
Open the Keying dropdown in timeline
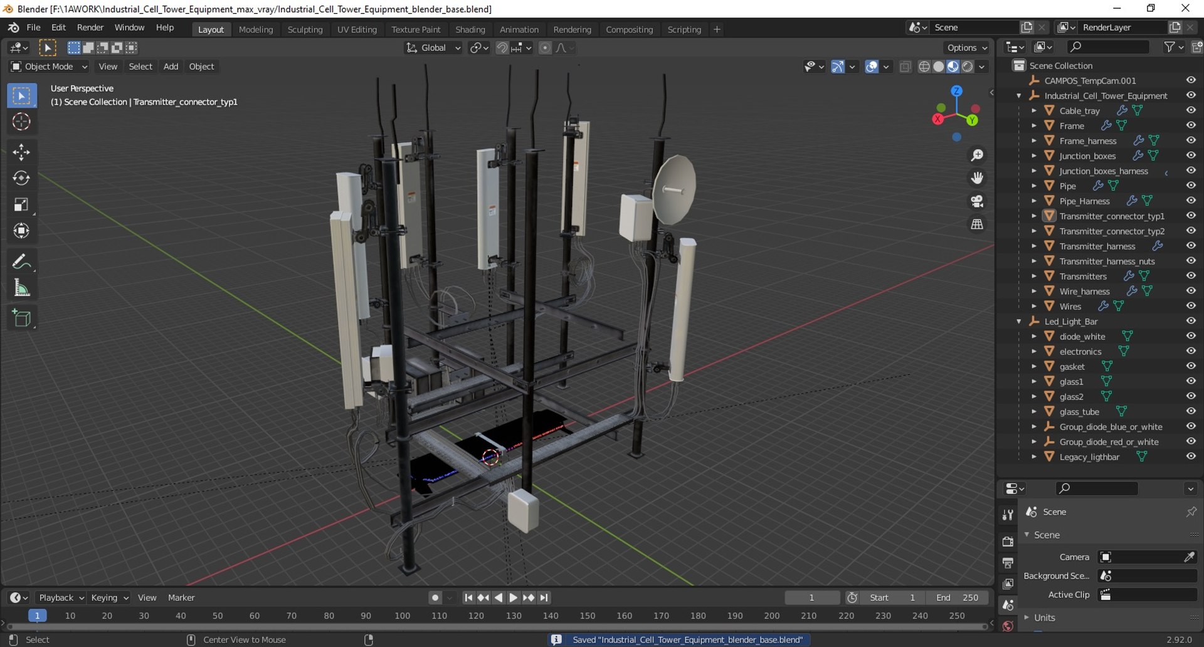pos(109,597)
